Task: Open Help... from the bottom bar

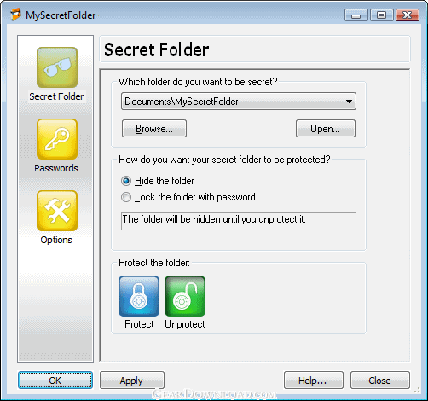Action: [x=314, y=381]
